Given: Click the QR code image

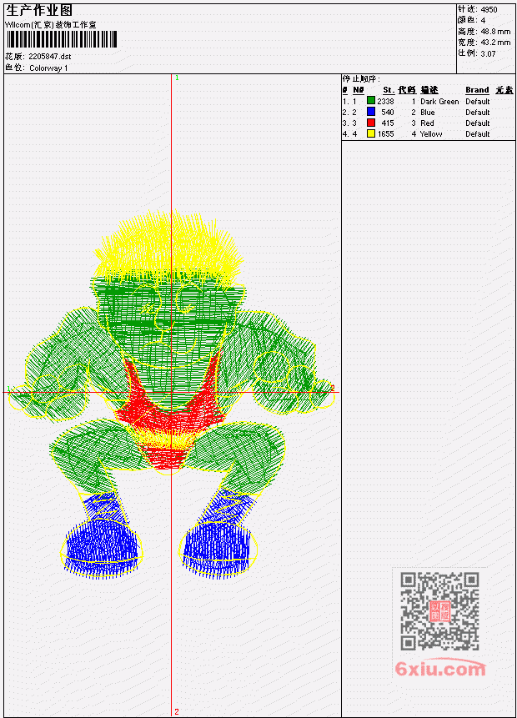Looking at the screenshot, I should click(439, 611).
